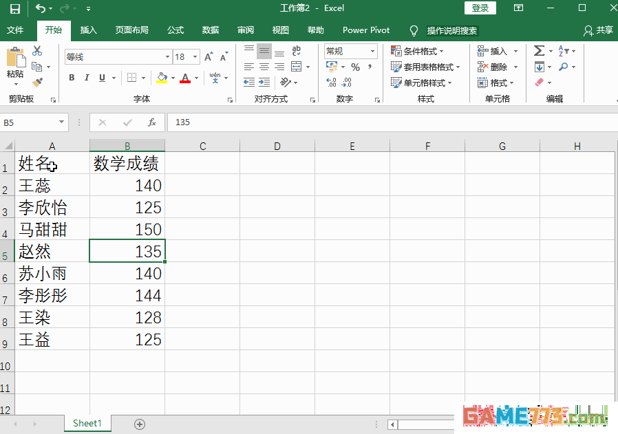Apply percent style to the cell
The width and height of the screenshot is (618, 434).
[355, 67]
